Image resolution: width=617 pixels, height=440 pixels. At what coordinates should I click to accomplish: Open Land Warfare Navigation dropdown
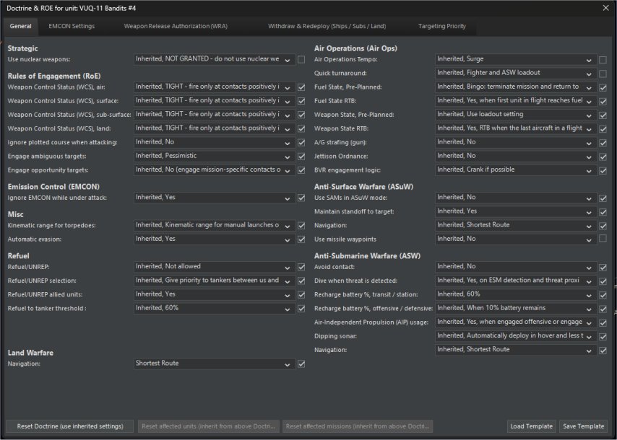tap(215, 364)
